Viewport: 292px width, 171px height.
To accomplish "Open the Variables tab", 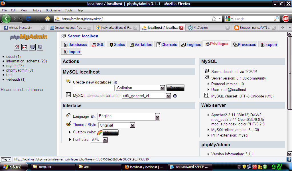I will [x=141, y=44].
